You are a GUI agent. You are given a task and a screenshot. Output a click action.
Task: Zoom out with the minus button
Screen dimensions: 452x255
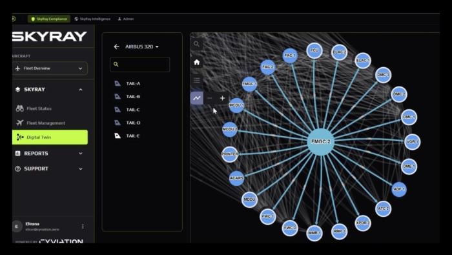[210, 98]
